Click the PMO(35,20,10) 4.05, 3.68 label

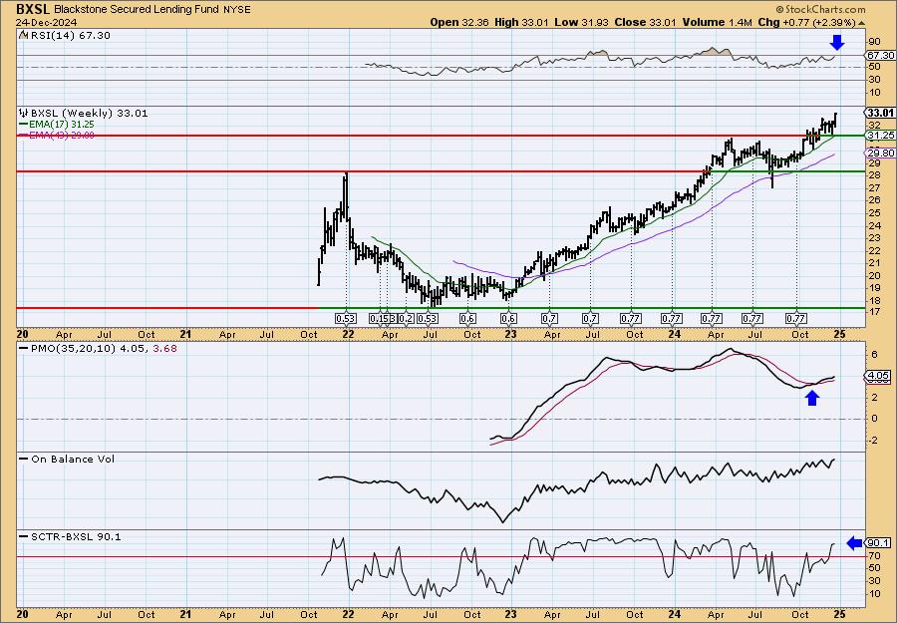pos(104,349)
